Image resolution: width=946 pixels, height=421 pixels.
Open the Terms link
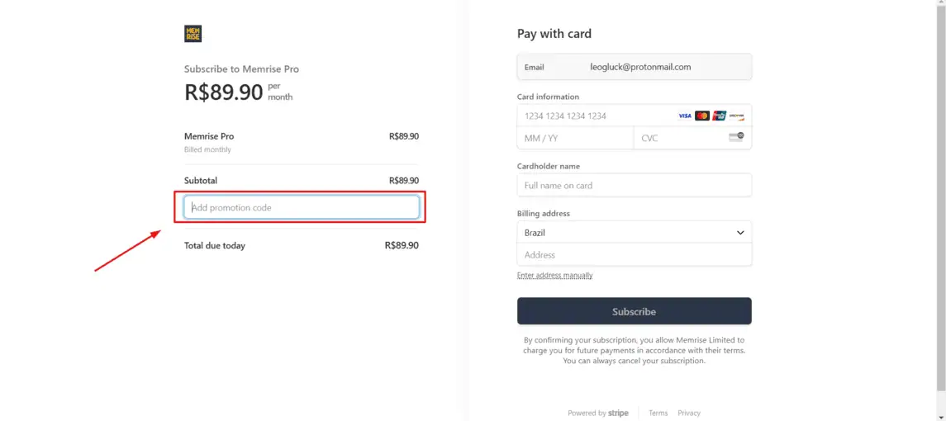tap(658, 414)
